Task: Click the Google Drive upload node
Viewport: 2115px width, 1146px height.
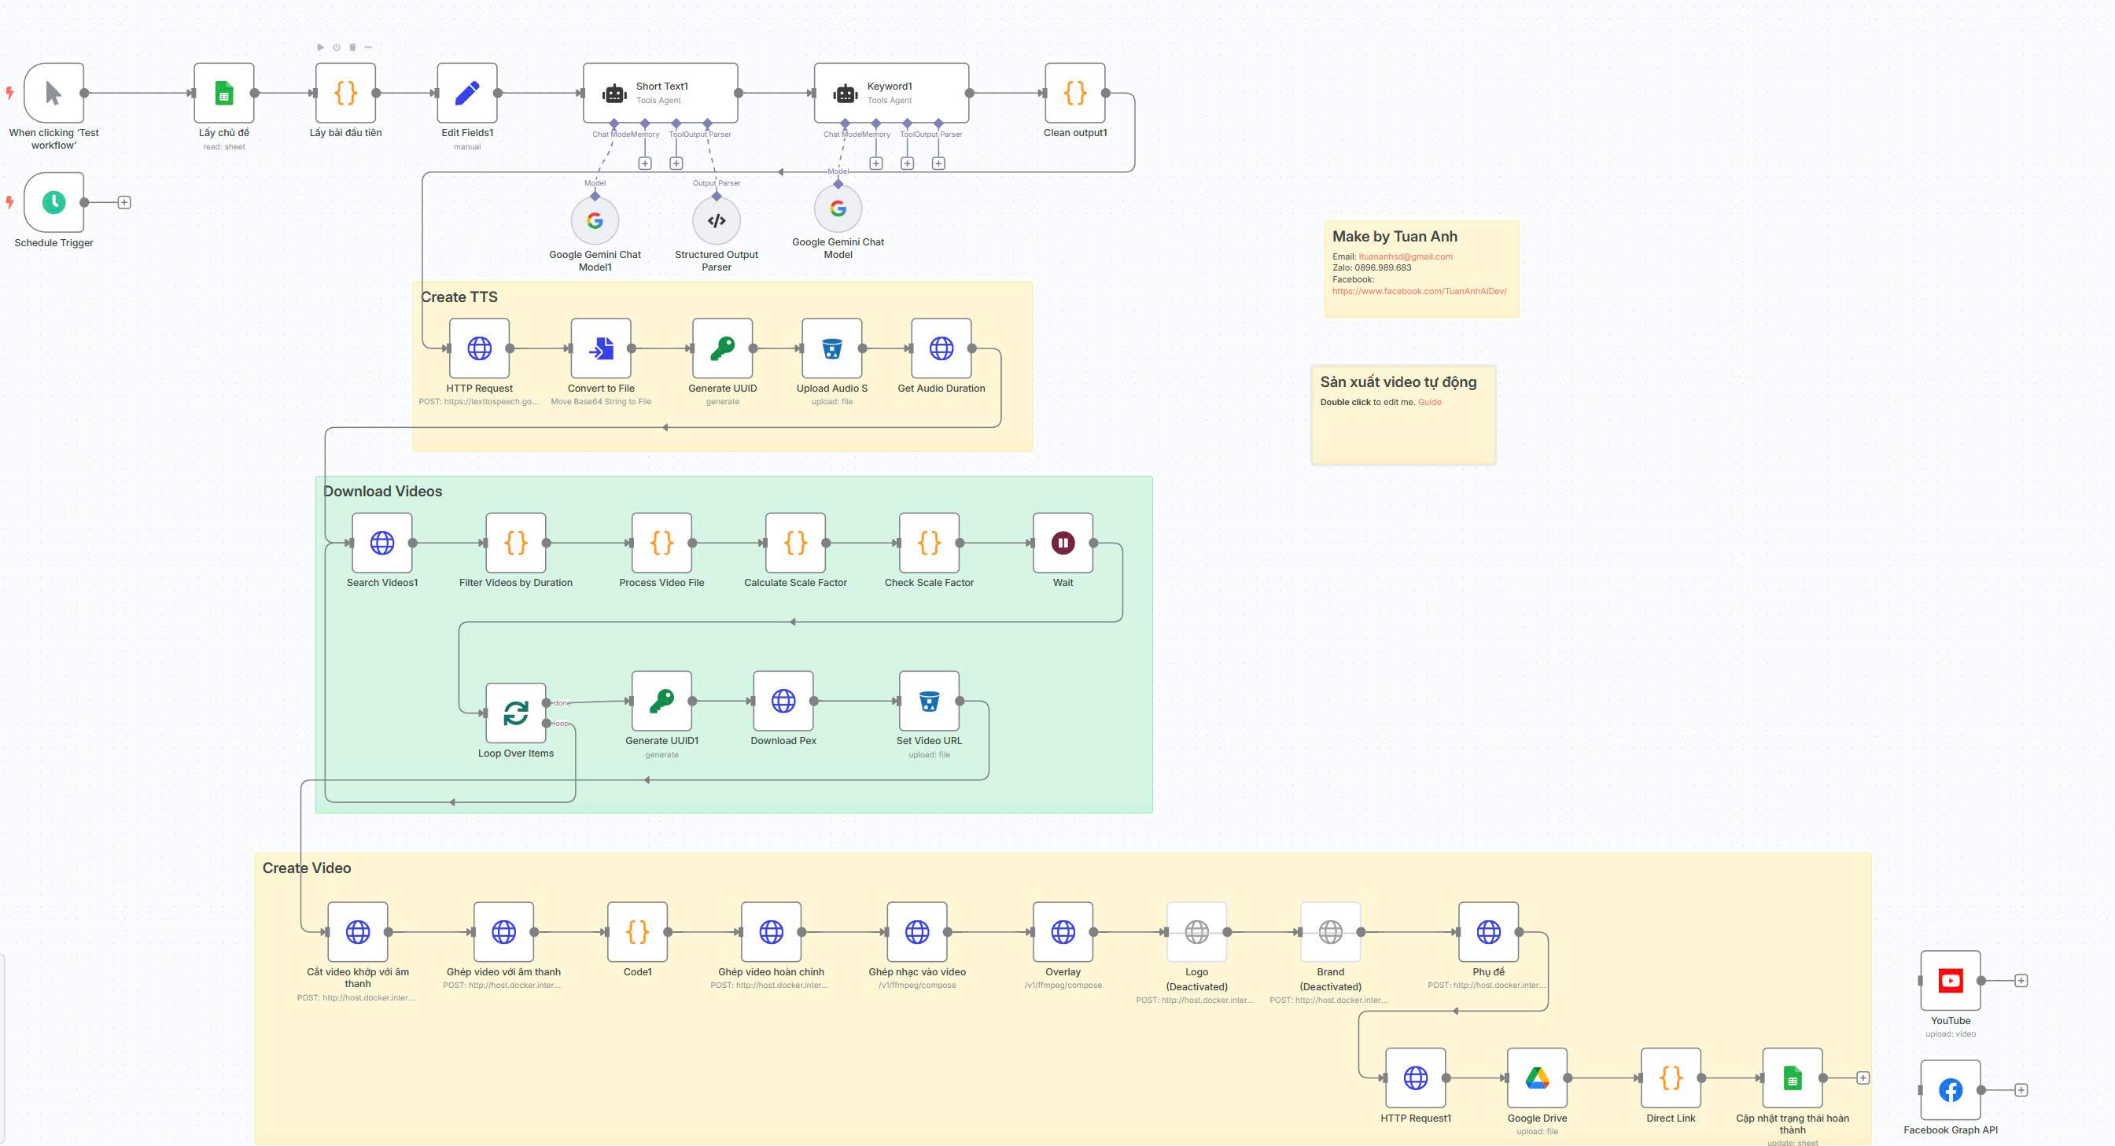Action: [1536, 1078]
